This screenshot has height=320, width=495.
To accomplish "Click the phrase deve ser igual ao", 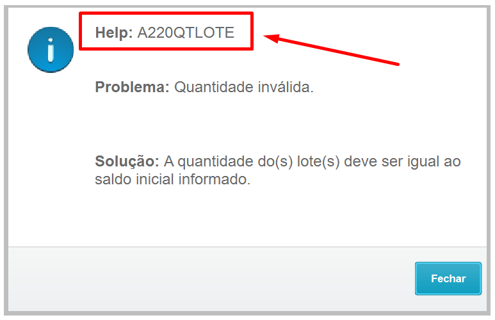I will click(x=402, y=161).
